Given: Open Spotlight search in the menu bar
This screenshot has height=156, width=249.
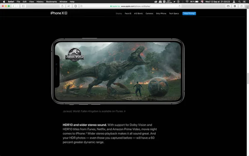Looking at the screenshot, I should coord(239,2).
